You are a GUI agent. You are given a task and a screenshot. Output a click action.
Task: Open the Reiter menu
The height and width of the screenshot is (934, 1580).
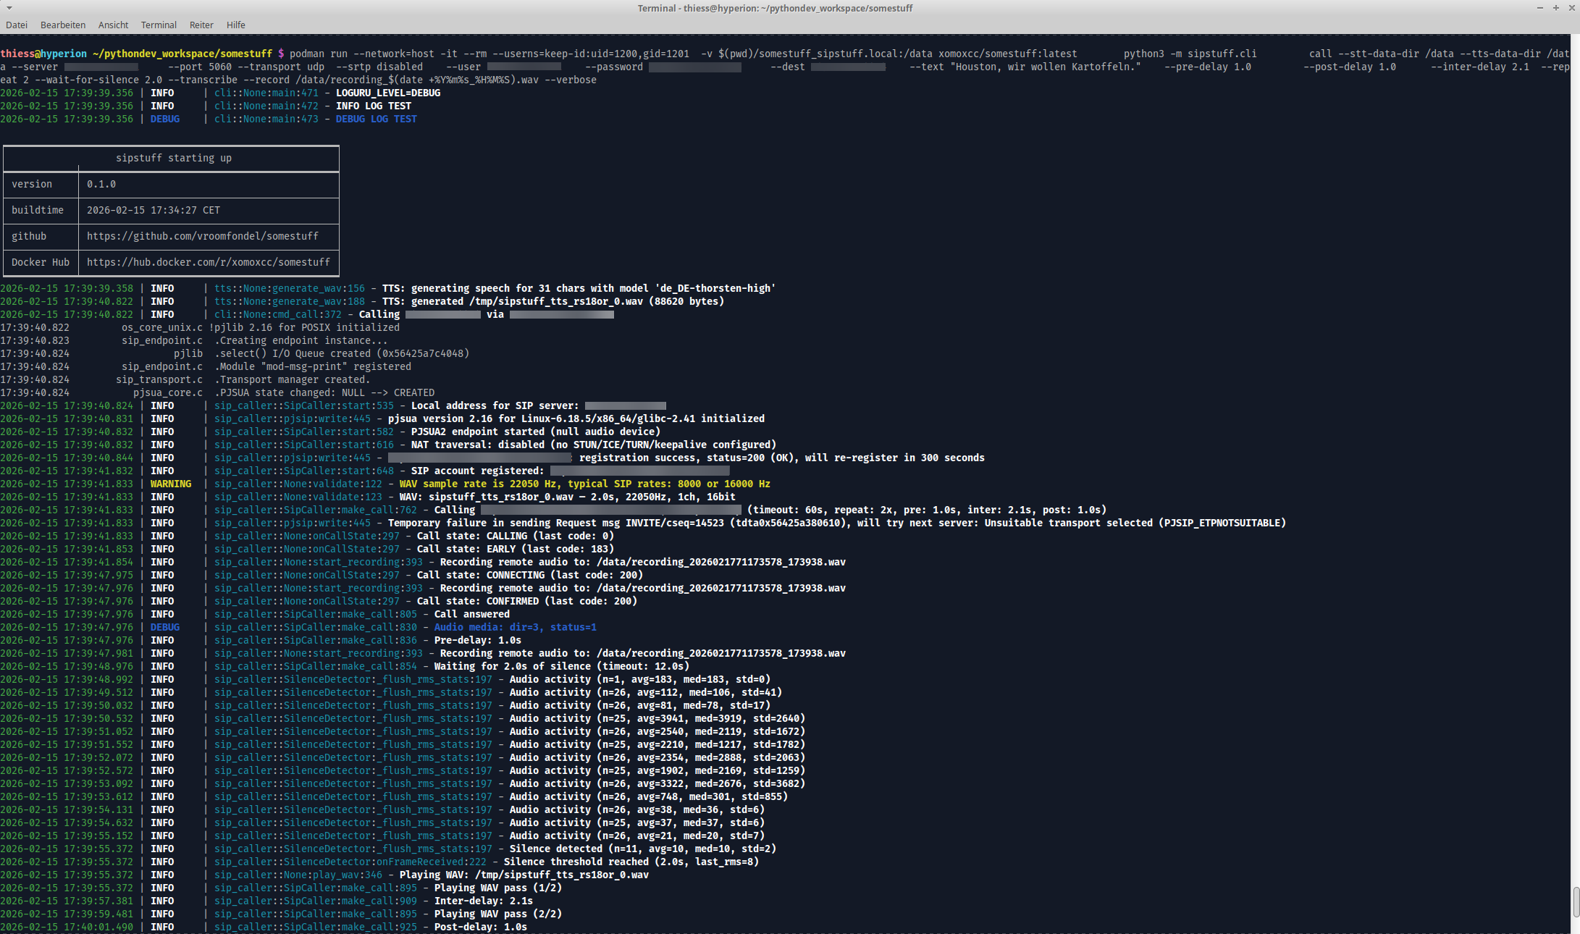(201, 25)
